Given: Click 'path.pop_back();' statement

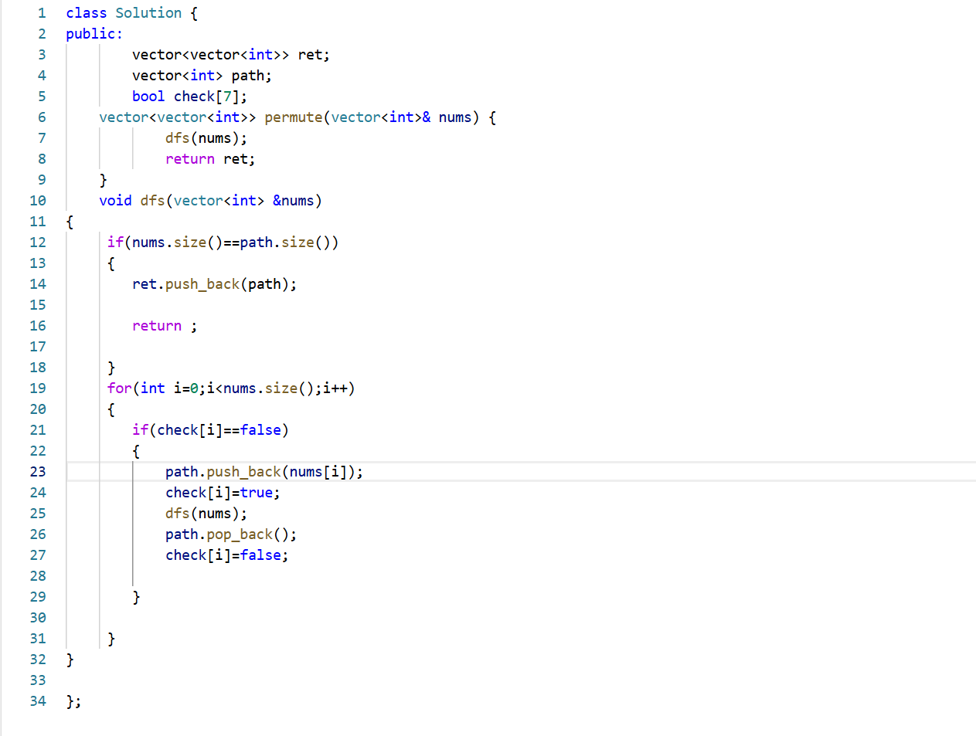Looking at the screenshot, I should pyautogui.click(x=231, y=534).
